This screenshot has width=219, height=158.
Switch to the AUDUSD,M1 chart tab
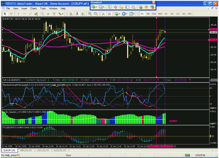pyautogui.click(x=60, y=150)
